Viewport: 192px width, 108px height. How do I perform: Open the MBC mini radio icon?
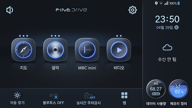coord(87,50)
